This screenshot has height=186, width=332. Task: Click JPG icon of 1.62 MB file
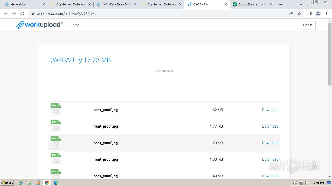pyautogui.click(x=56, y=109)
